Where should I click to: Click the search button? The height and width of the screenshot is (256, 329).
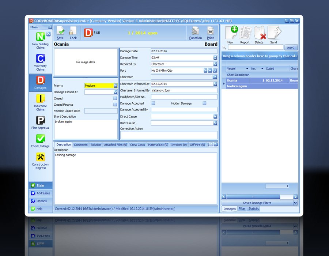(291, 48)
